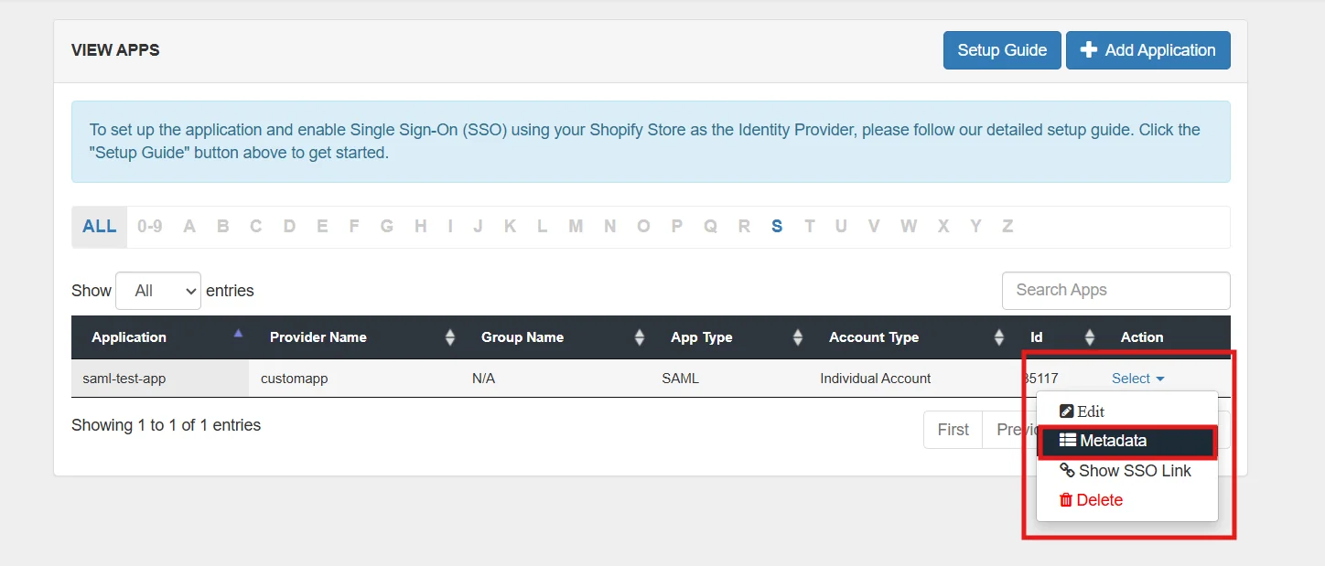
Task: Click the Showing 1 to 1 entries text
Action: pos(166,425)
